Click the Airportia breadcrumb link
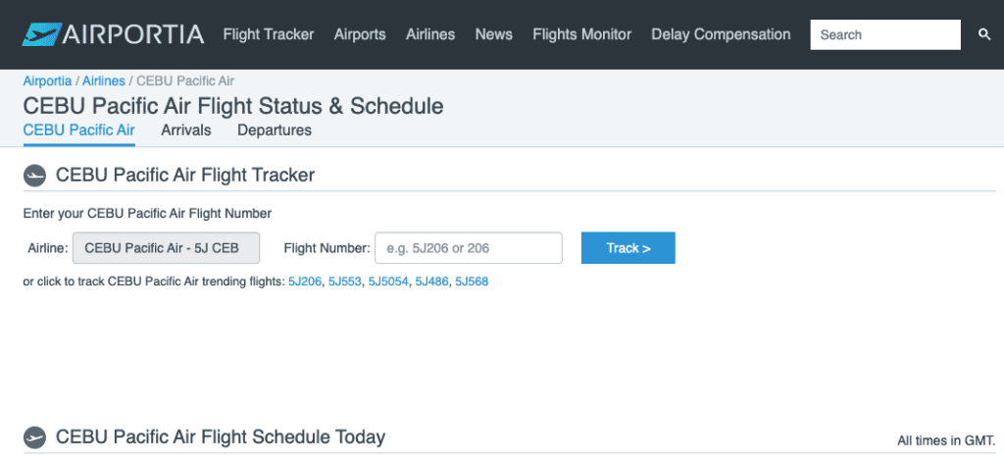The height and width of the screenshot is (462, 1004). pyautogui.click(x=47, y=81)
